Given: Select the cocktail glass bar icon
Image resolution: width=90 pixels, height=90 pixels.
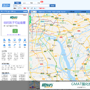Looking at the screenshot, I should pos(20,45).
